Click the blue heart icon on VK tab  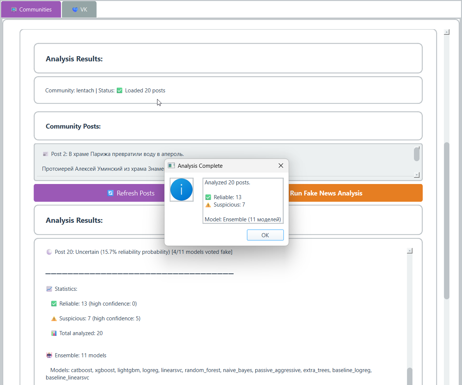[75, 10]
